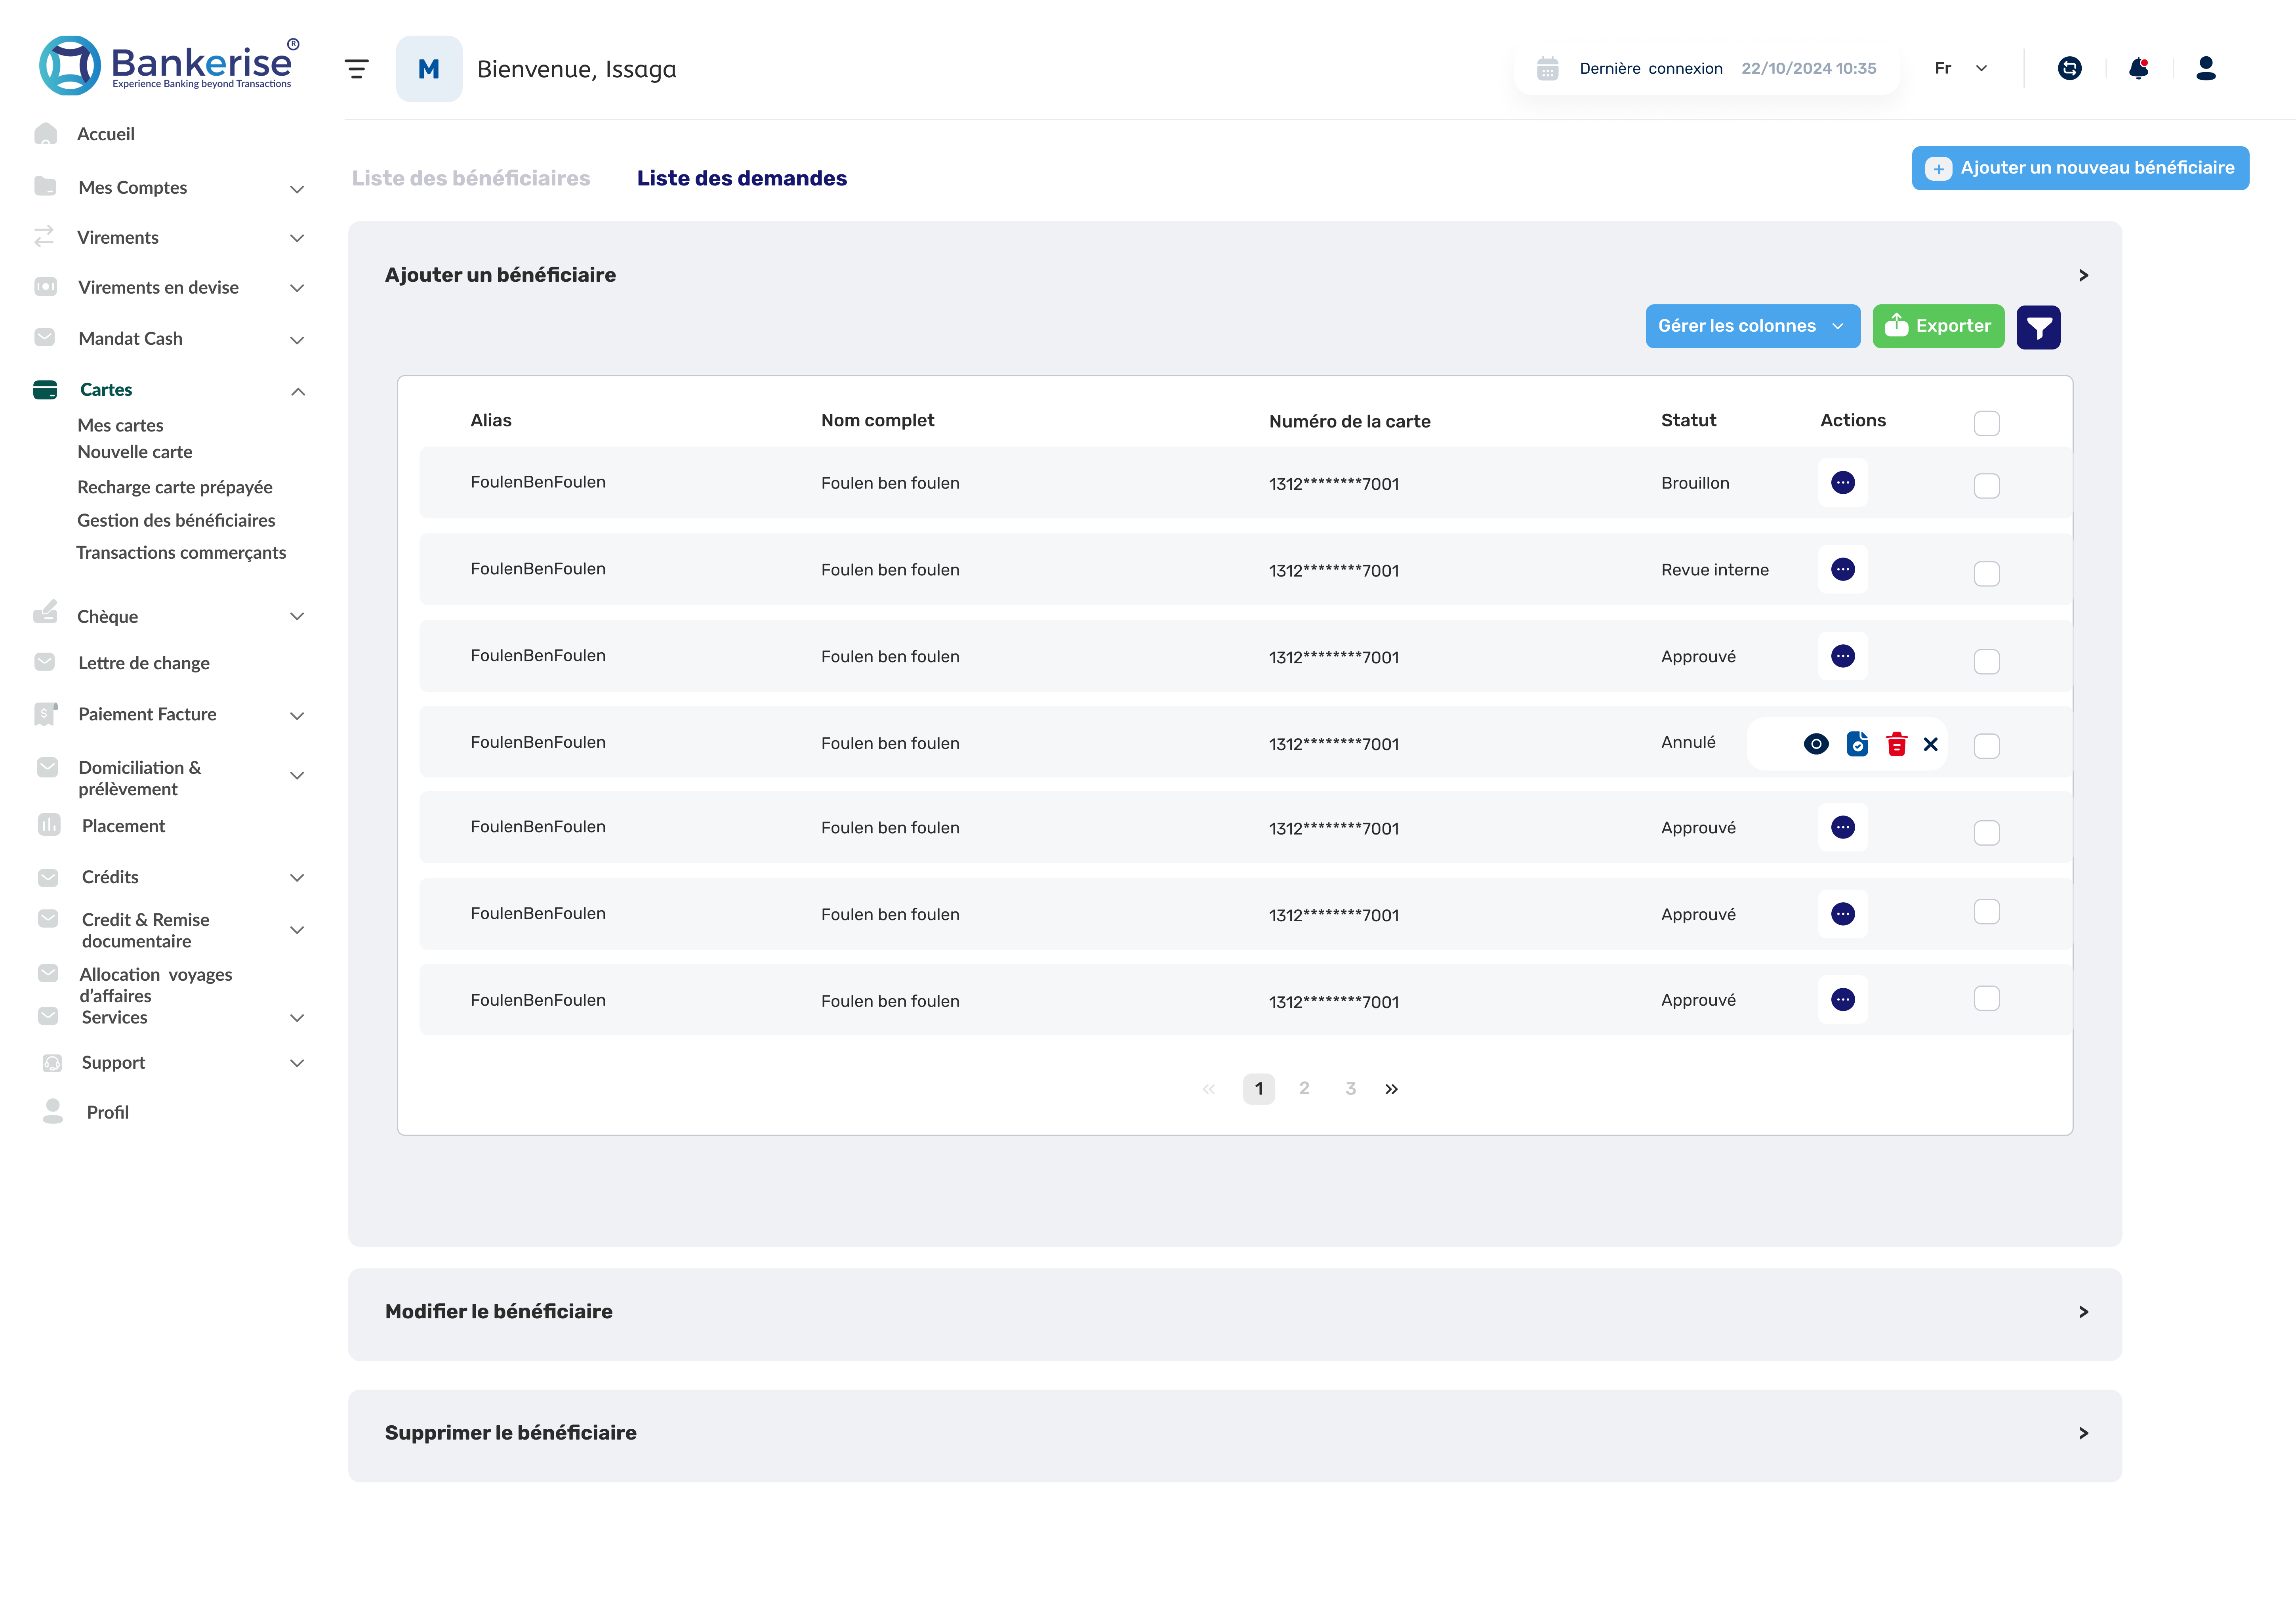This screenshot has width=2296, height=1606.
Task: Select page 1 in pagination
Action: click(1258, 1088)
